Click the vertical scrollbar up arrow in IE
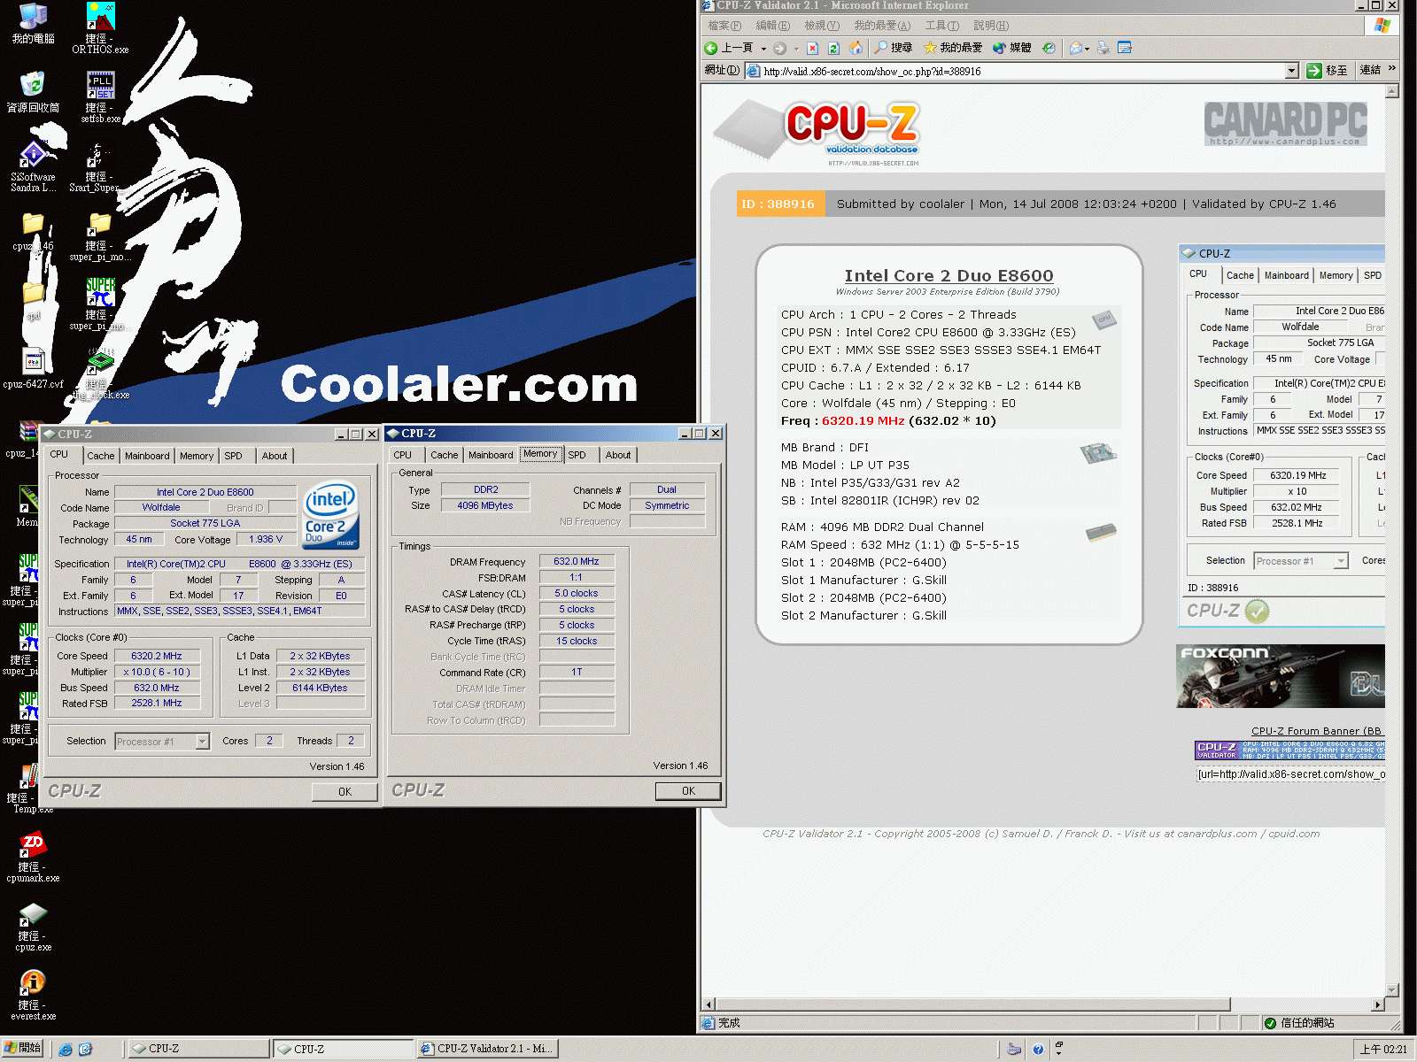The width and height of the screenshot is (1417, 1062). (x=1392, y=91)
